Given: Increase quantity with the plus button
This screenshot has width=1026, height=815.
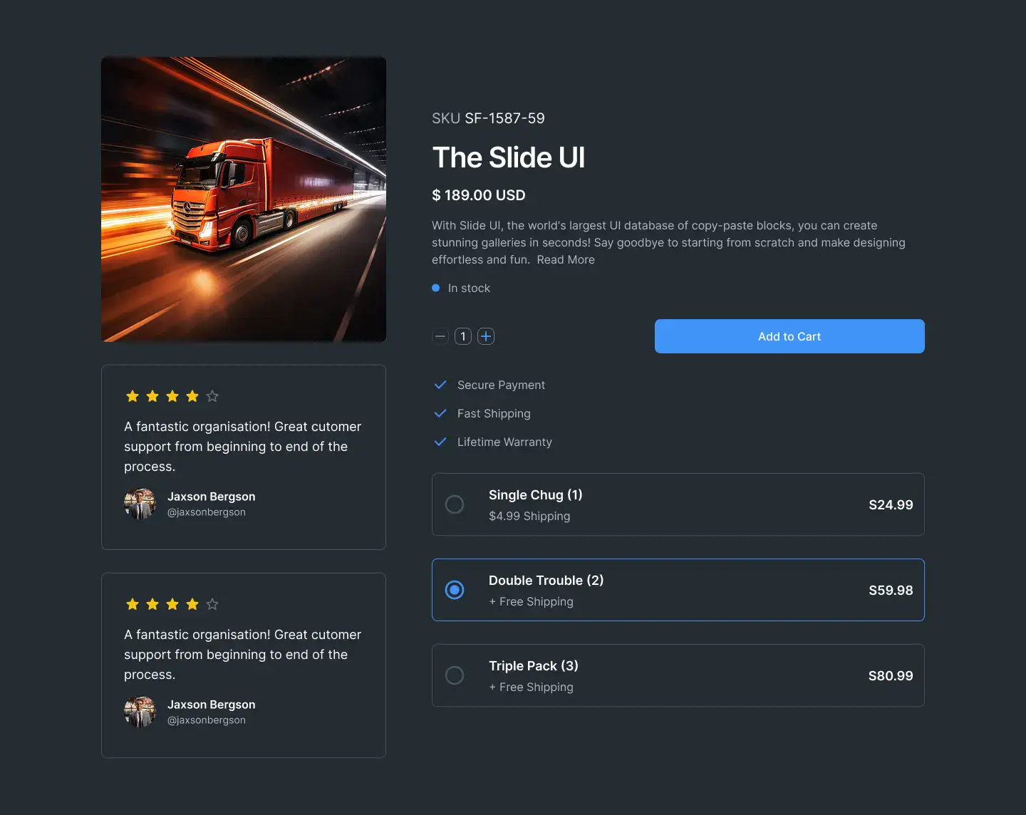Looking at the screenshot, I should pos(486,336).
